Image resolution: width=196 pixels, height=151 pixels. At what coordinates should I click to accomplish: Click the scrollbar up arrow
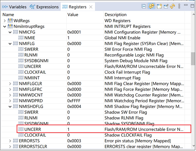pos(193,14)
